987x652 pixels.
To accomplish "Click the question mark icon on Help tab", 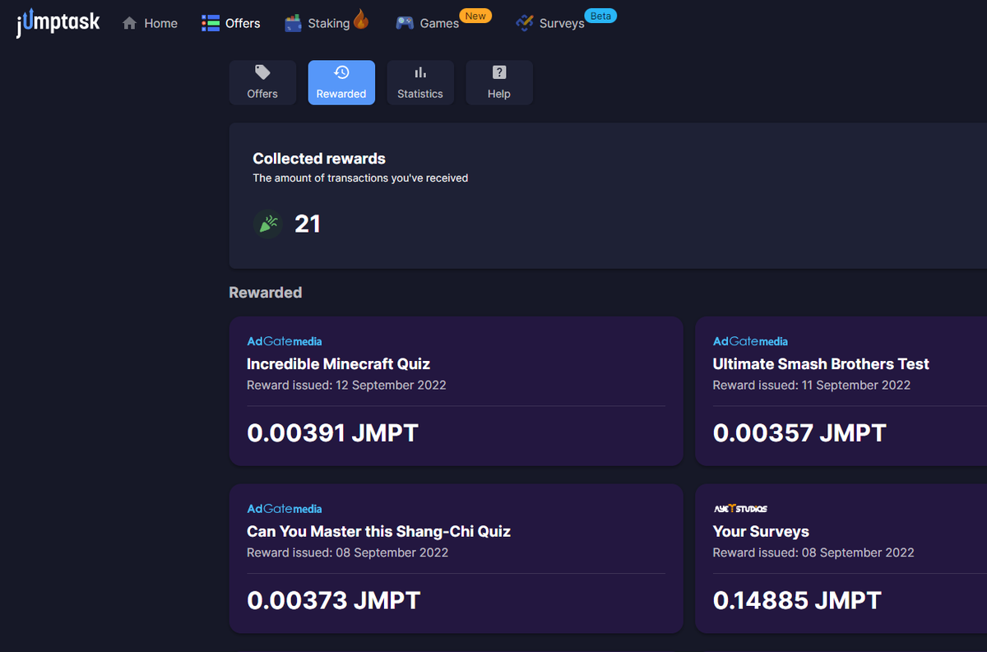I will pyautogui.click(x=499, y=72).
